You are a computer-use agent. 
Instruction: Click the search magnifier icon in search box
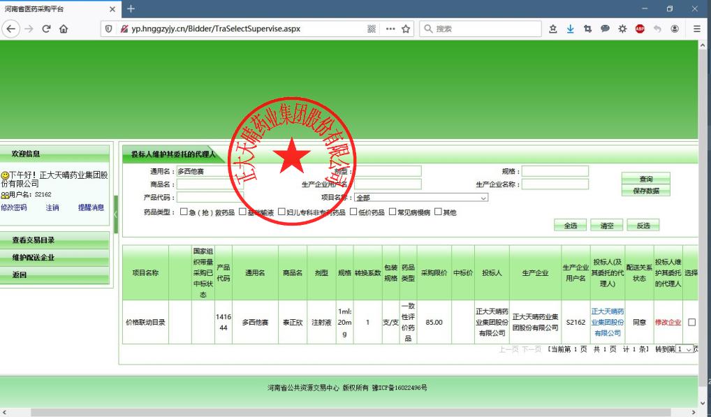tap(428, 29)
